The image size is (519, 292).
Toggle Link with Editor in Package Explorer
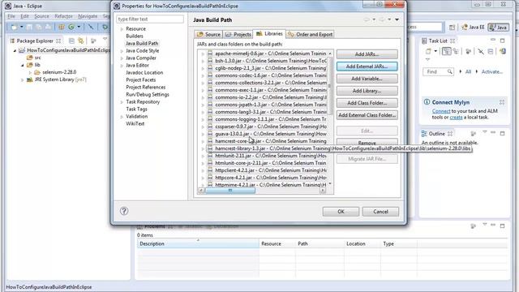[81, 41]
